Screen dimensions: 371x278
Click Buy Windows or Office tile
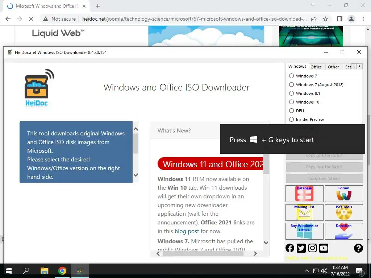(304, 231)
